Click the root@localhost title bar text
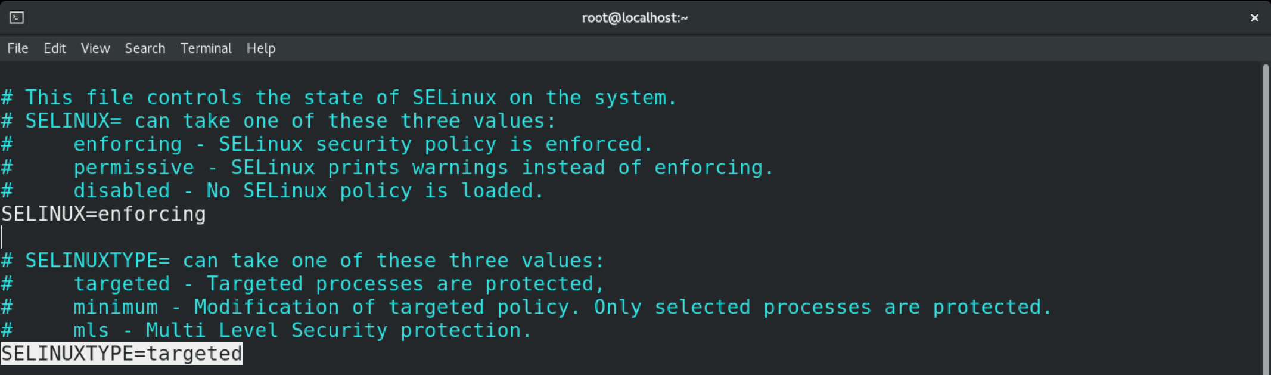The width and height of the screenshot is (1271, 375). tap(635, 17)
